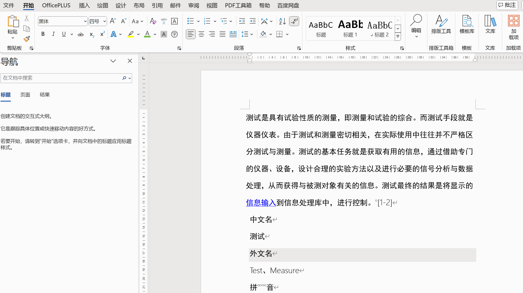
Task: Click the Sort A-Z icon
Action: [x=282, y=21]
